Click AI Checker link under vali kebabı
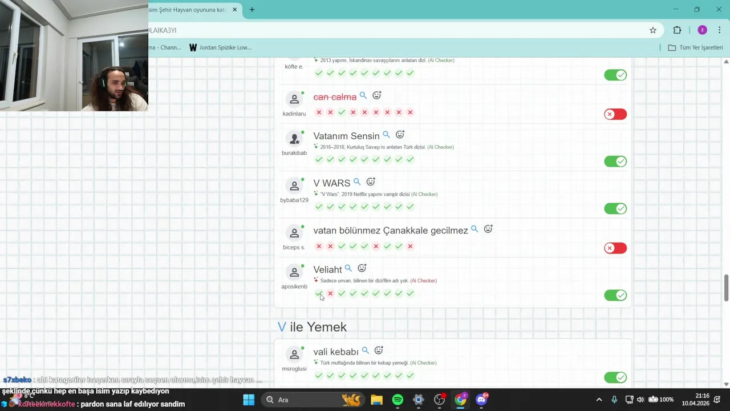730x411 pixels. point(423,363)
